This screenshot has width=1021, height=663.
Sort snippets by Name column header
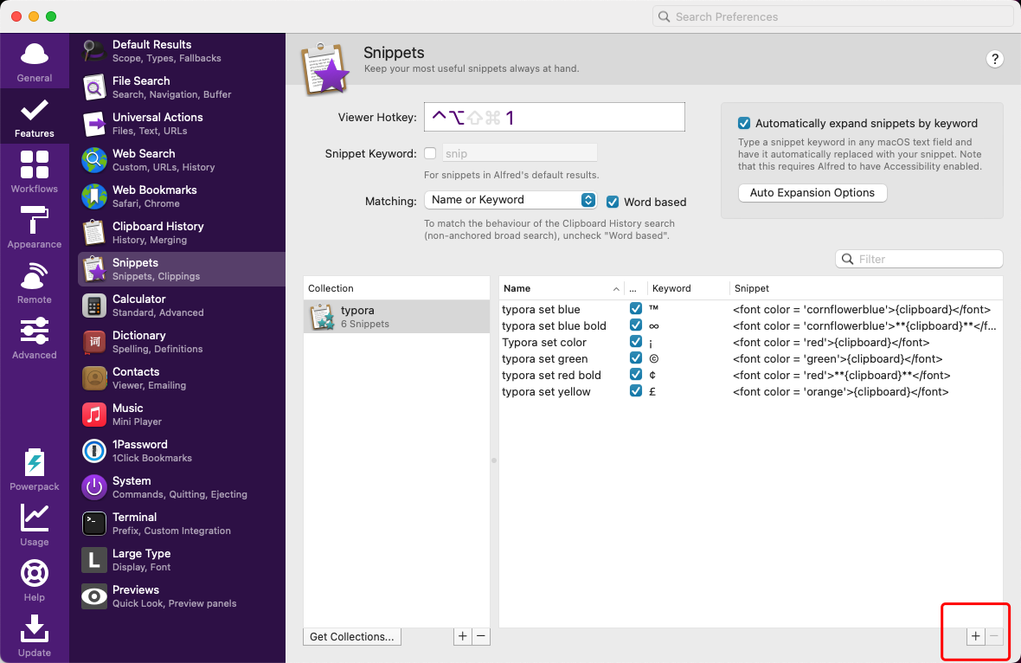[561, 288]
